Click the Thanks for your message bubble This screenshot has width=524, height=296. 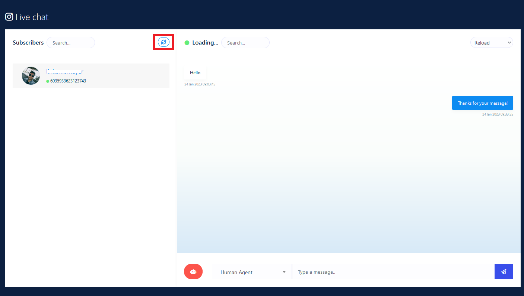[482, 103]
